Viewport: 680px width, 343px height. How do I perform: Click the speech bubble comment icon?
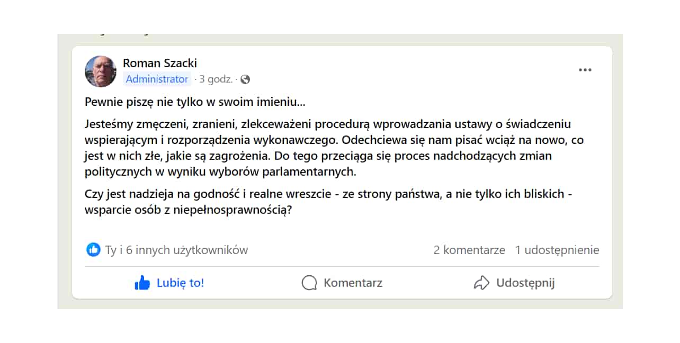point(309,283)
